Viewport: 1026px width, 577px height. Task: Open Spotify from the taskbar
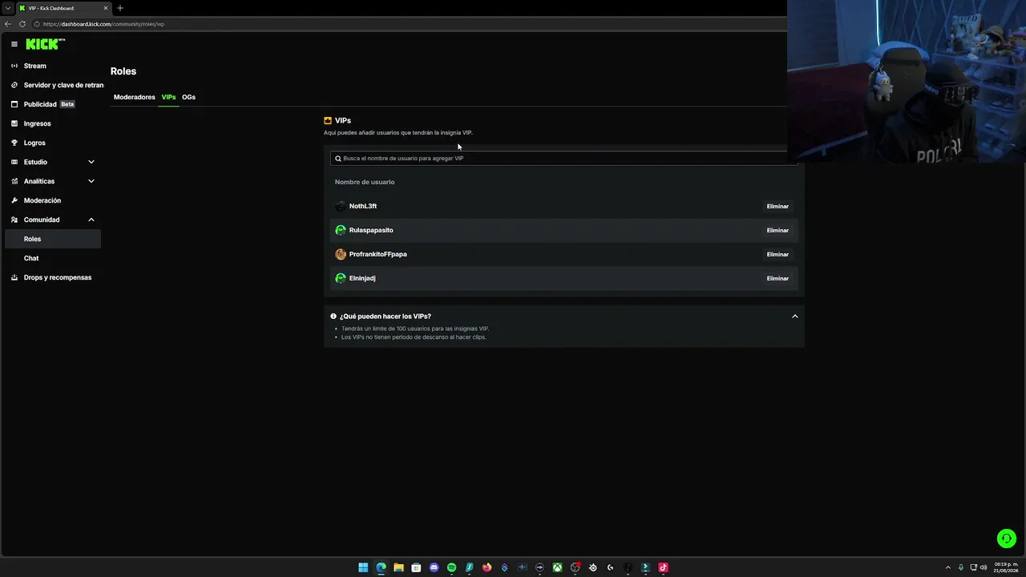451,567
